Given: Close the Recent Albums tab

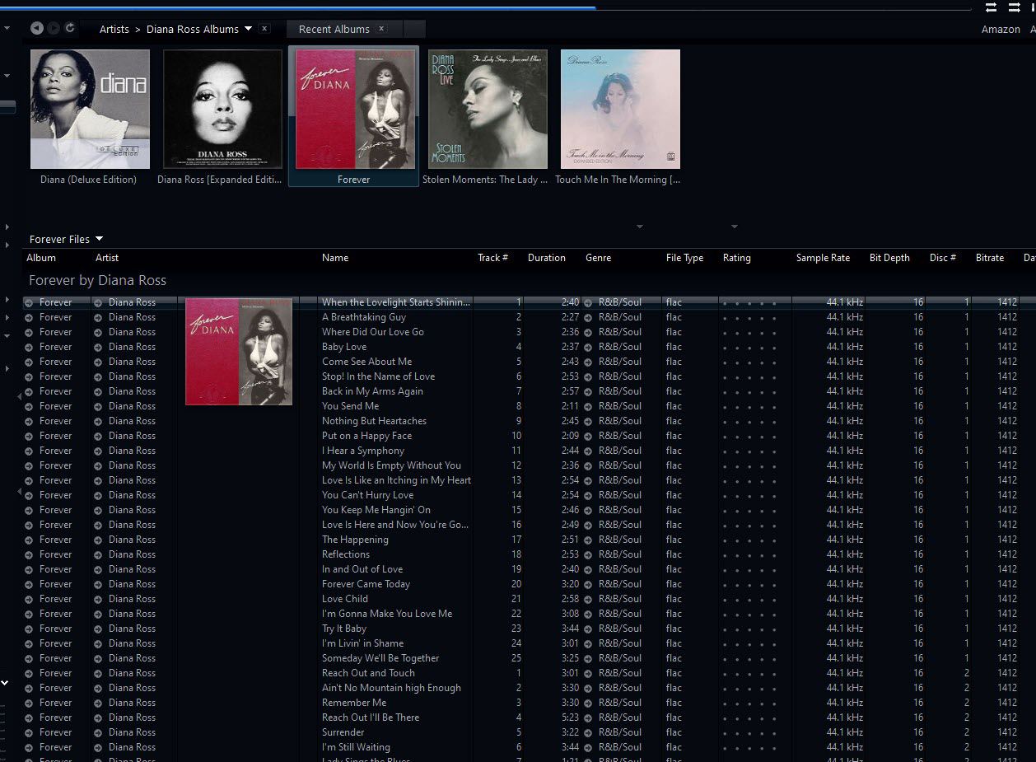Looking at the screenshot, I should 381,28.
